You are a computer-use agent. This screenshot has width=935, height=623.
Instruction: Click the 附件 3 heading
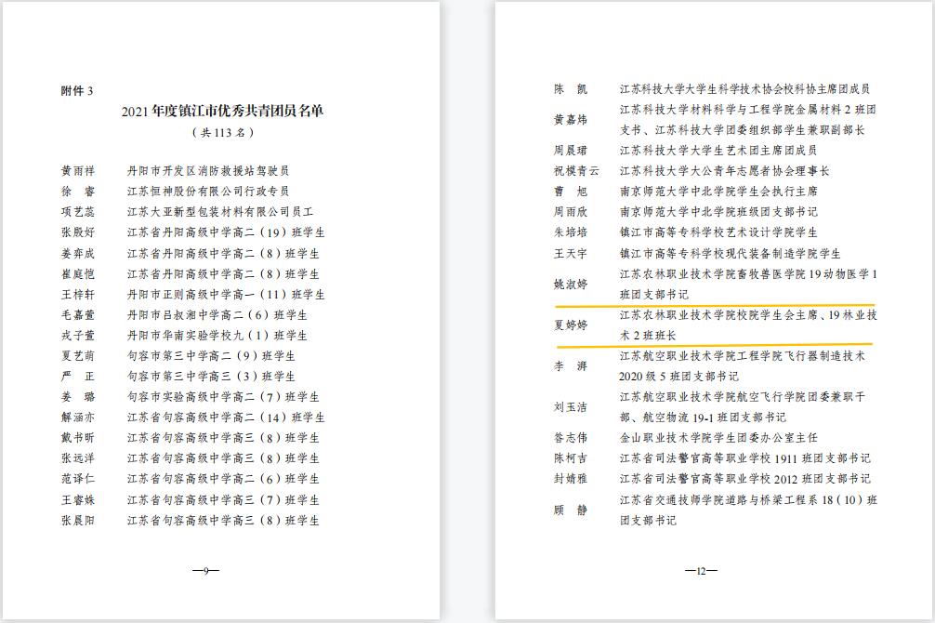pos(77,90)
